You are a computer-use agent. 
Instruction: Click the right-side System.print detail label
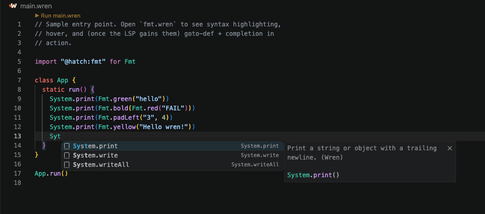pyautogui.click(x=260, y=146)
